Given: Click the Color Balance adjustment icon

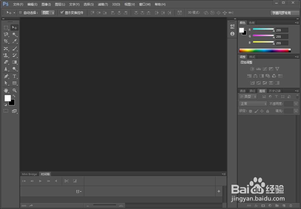Looking at the screenshot, I should pyautogui.click(x=255, y=76).
